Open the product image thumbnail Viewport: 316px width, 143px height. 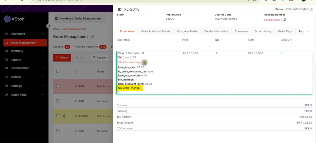pos(144,62)
